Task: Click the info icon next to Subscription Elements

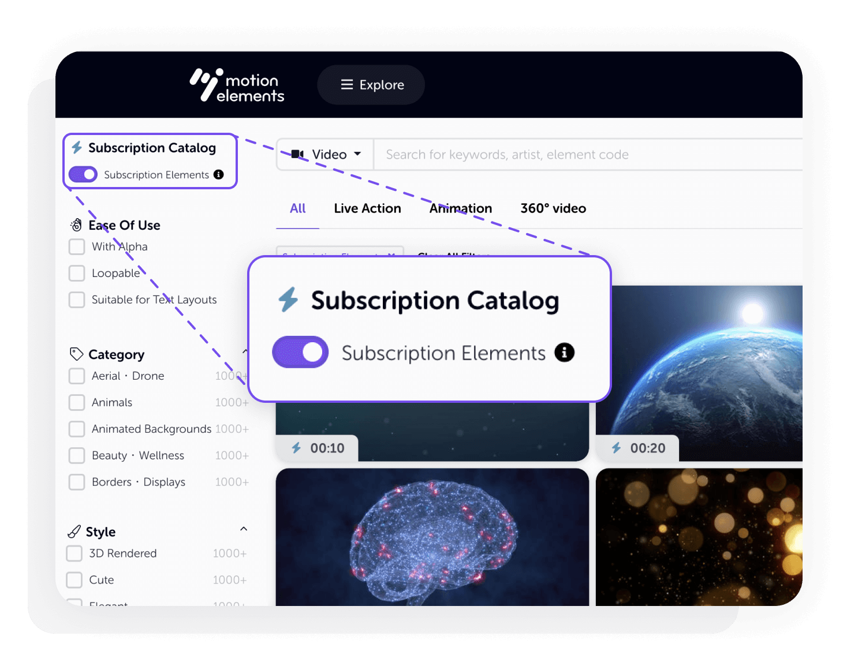Action: click(x=218, y=174)
